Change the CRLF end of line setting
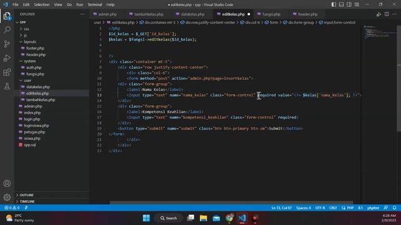This screenshot has height=225, width=401. (x=333, y=208)
